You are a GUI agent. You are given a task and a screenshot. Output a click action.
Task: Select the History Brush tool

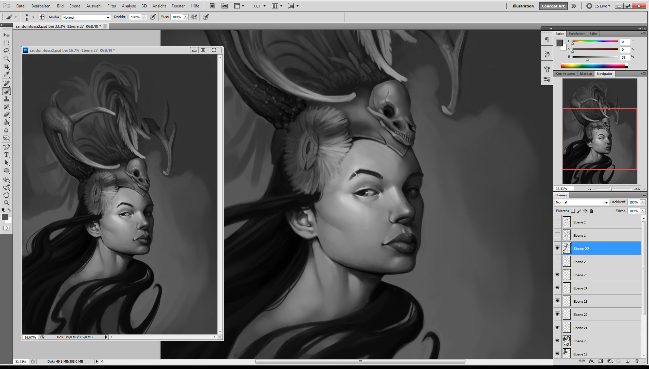coord(6,107)
